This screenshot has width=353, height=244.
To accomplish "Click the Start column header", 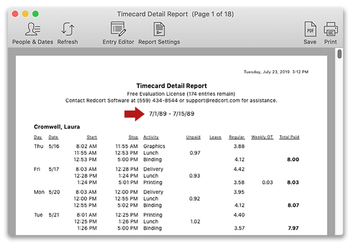I will 92,137.
